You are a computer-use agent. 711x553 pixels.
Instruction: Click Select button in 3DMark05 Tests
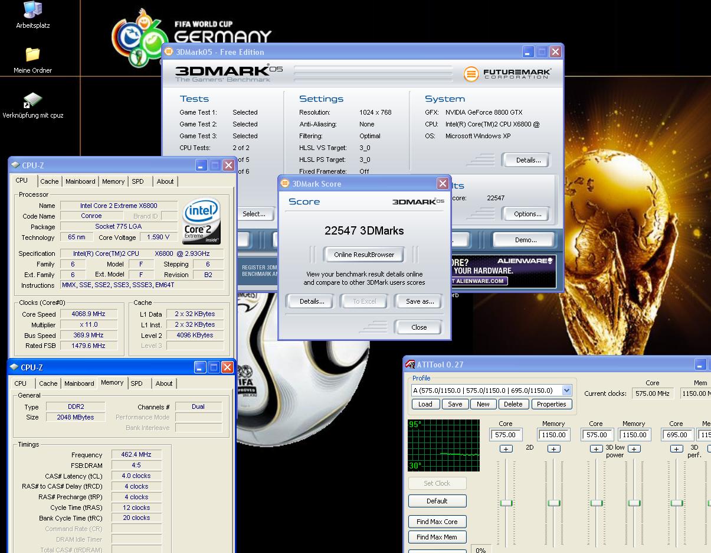tap(254, 214)
